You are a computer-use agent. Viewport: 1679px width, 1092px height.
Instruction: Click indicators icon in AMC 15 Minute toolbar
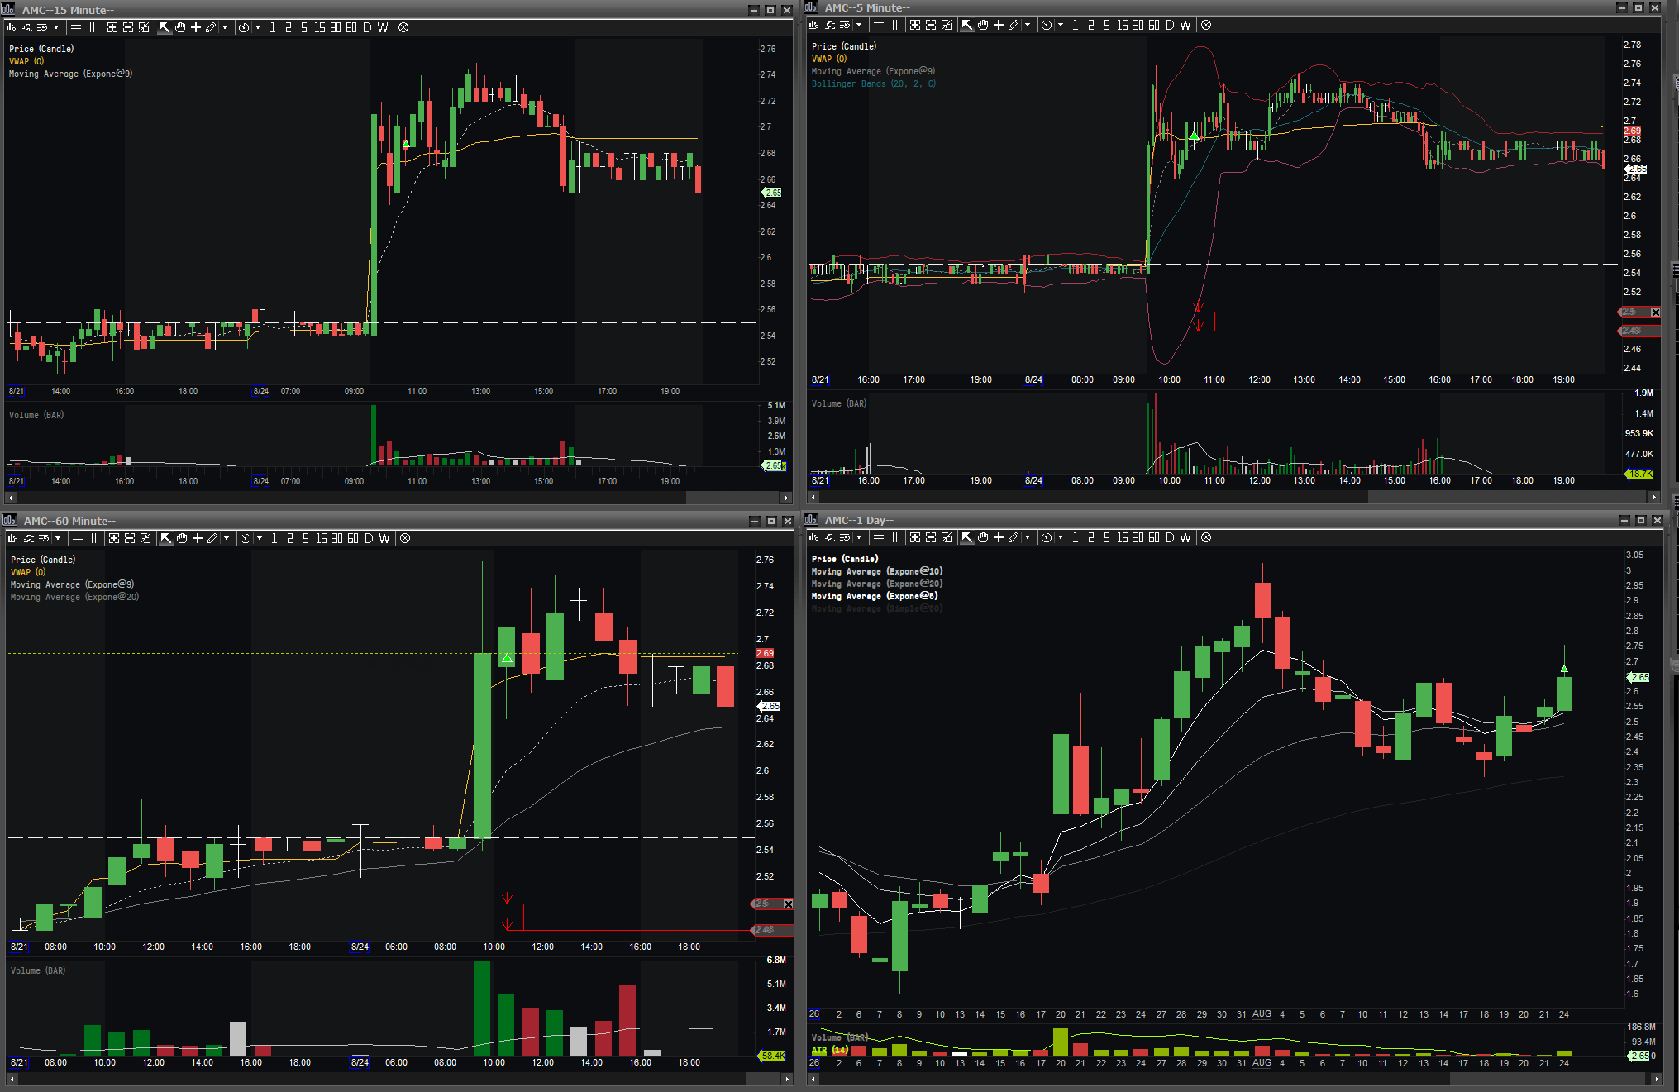coord(26,27)
